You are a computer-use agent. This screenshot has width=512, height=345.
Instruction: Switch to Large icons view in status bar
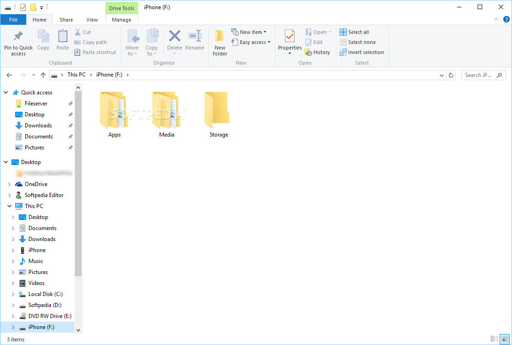point(505,339)
